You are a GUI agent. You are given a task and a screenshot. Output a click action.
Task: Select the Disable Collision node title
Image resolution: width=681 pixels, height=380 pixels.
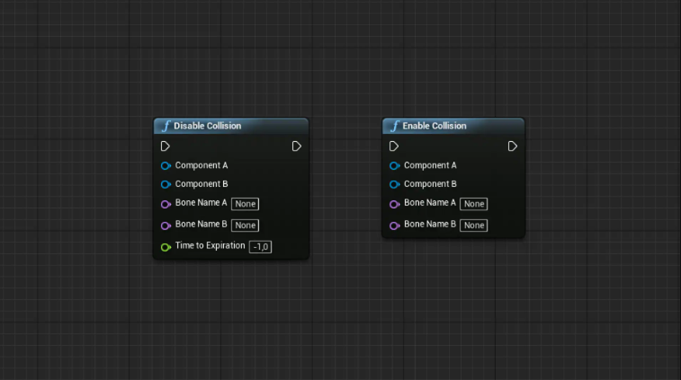[208, 126]
